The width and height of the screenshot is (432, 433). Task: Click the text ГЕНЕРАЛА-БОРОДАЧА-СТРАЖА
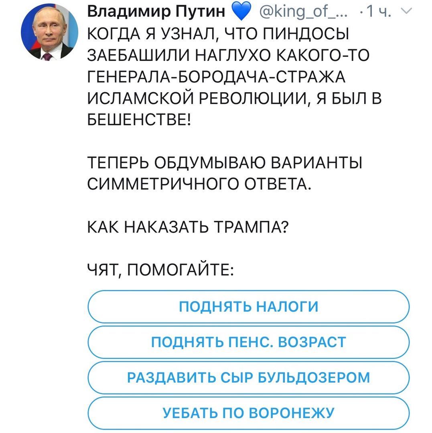point(216,77)
